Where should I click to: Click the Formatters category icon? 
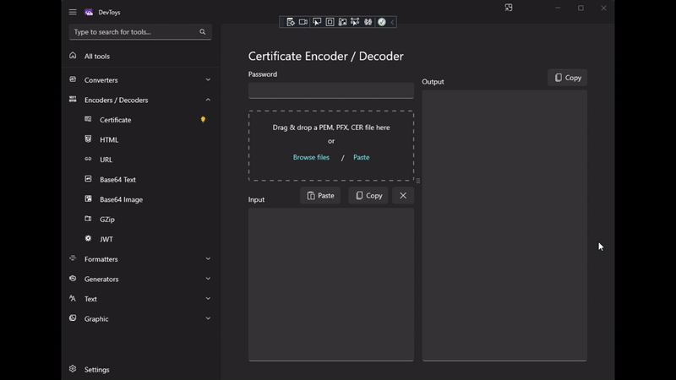pyautogui.click(x=73, y=258)
